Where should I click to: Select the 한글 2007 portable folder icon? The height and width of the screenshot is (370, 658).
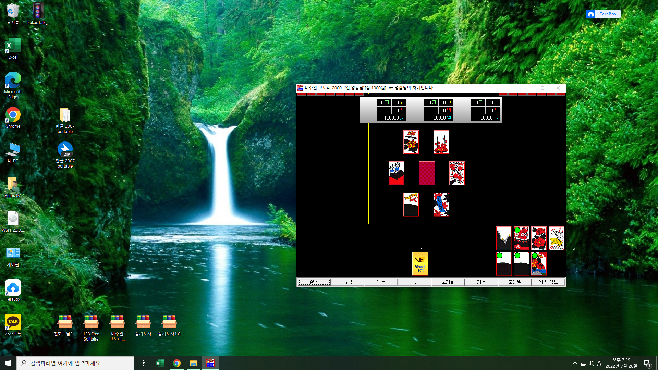tap(65, 120)
